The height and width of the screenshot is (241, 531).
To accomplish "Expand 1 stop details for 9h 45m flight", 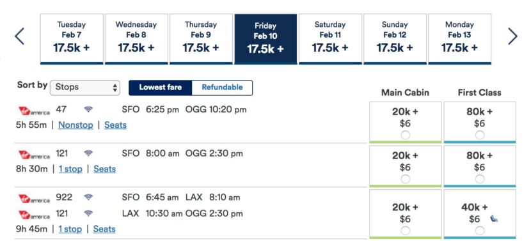I will click(70, 229).
